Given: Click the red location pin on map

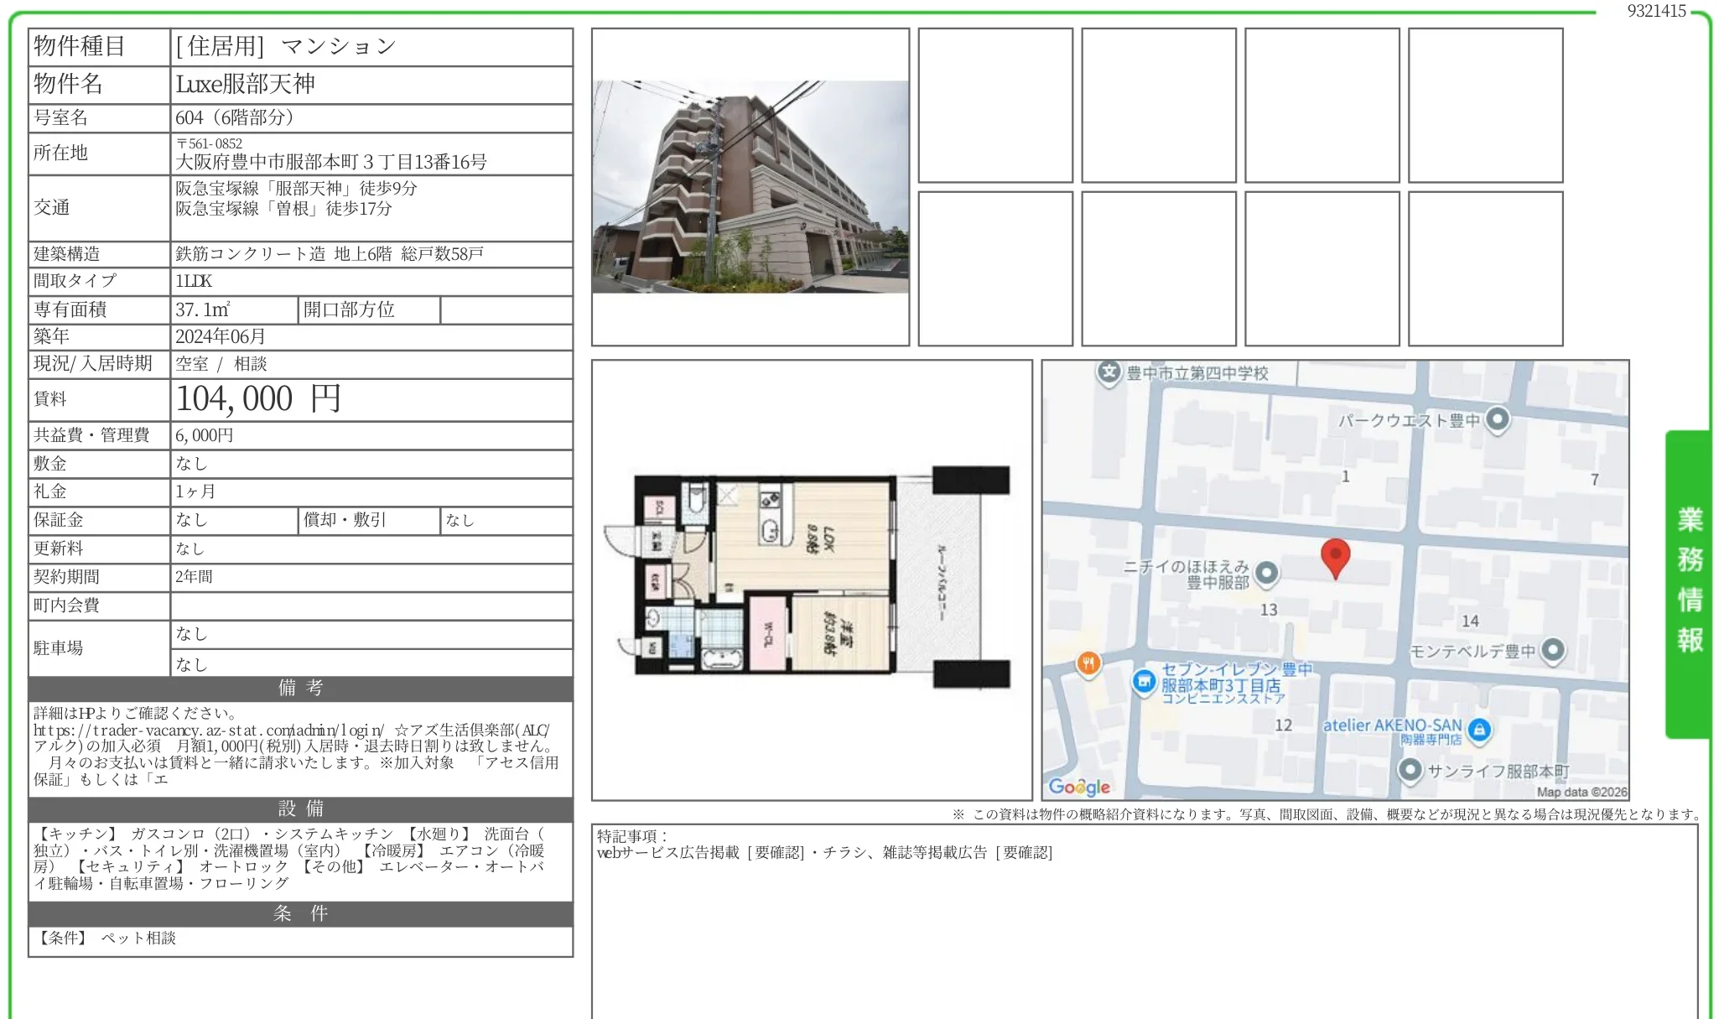Looking at the screenshot, I should pos(1335,557).
